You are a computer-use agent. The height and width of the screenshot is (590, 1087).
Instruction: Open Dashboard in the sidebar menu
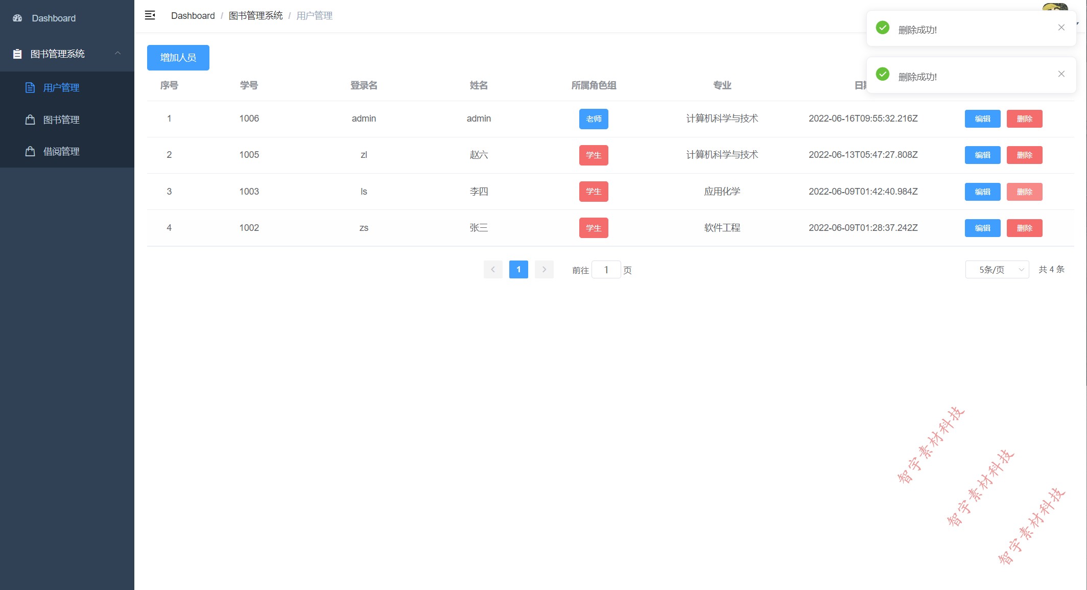67,18
